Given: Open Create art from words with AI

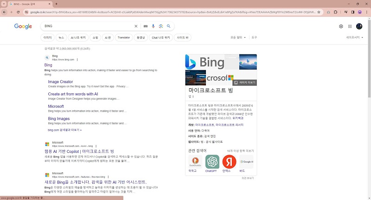Looking at the screenshot, I should [73, 94].
